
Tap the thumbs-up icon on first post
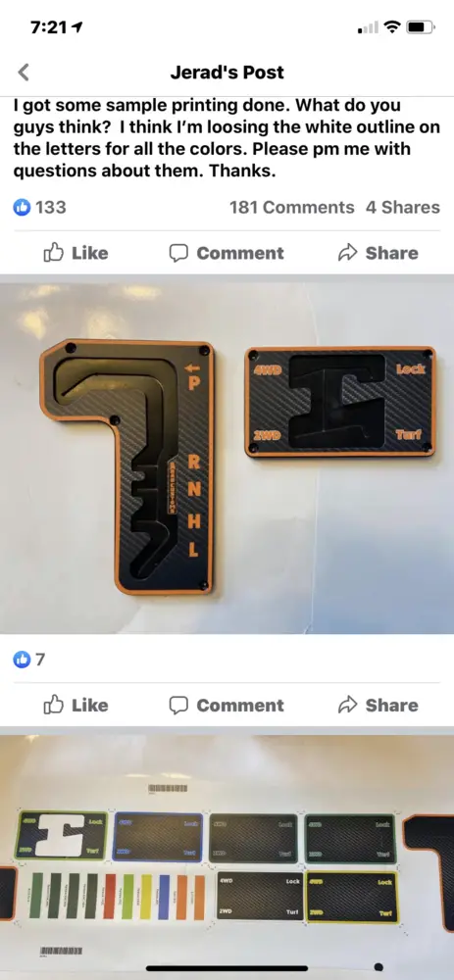coord(54,253)
